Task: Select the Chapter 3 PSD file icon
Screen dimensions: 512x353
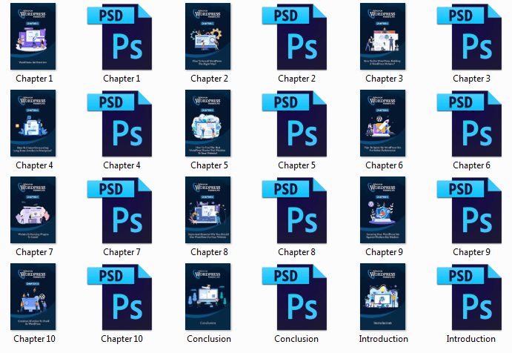Action: click(x=469, y=36)
